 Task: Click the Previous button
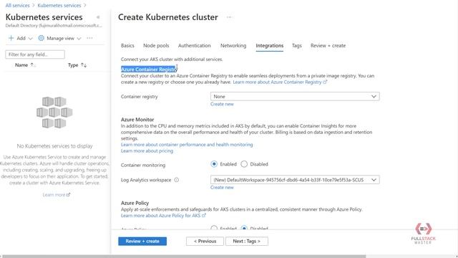pos(205,242)
